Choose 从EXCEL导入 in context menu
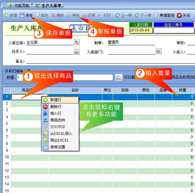Viewport: 195px width, 193px height. (x=60, y=133)
